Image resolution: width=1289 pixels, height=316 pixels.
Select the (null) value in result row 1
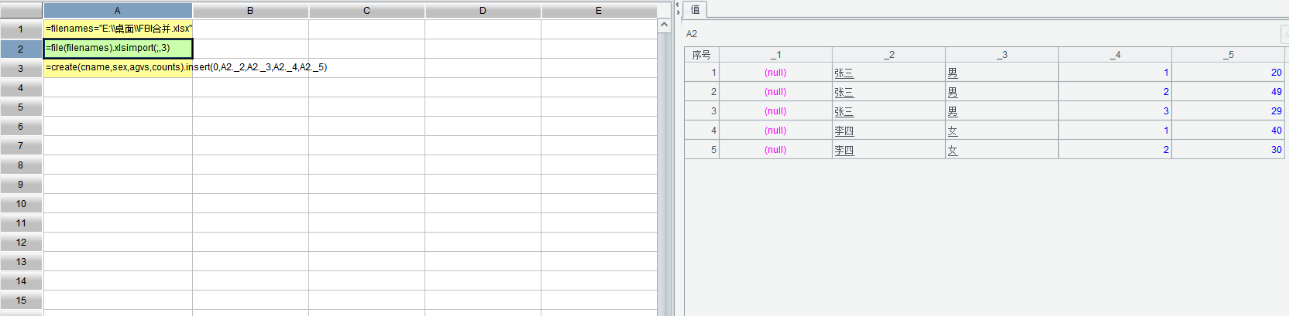coord(775,73)
